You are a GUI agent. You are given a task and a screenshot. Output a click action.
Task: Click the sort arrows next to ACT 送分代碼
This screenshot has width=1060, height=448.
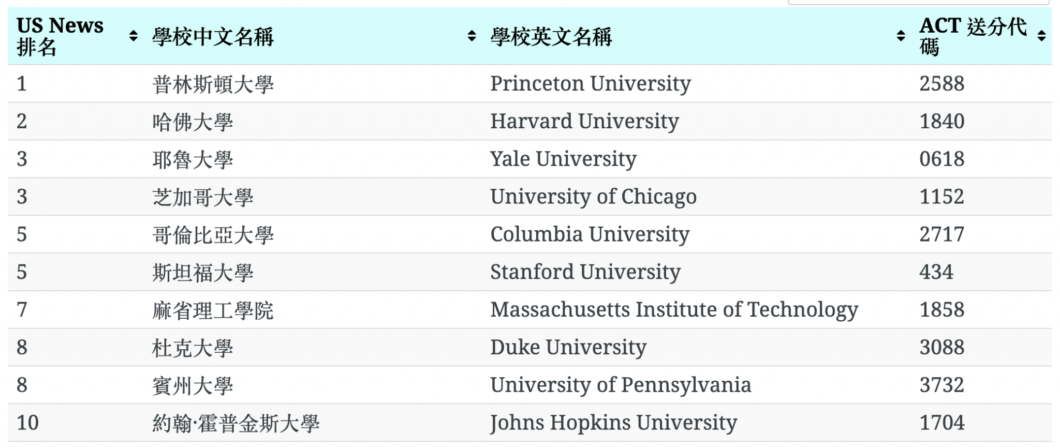1042,35
